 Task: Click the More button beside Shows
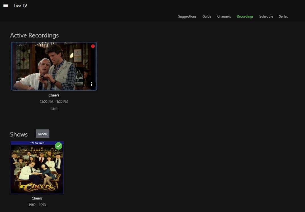(43, 134)
